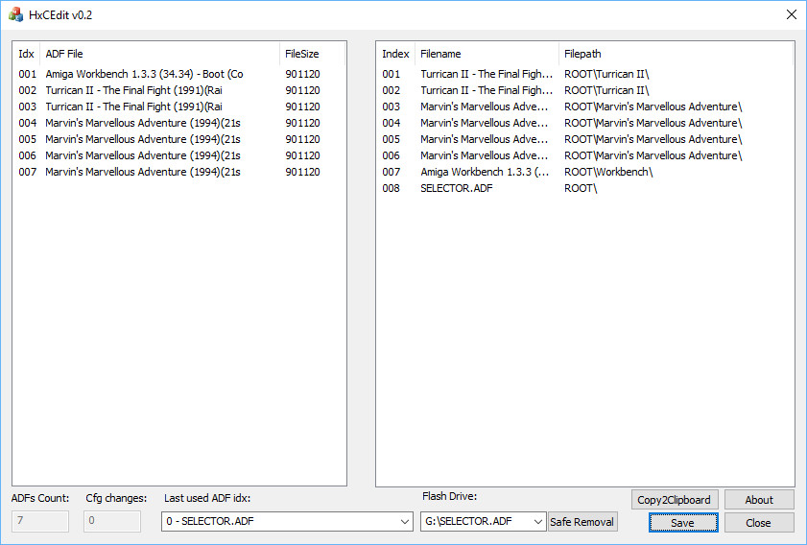Click the Close button
Viewport: 807px width, 545px height.
[759, 523]
